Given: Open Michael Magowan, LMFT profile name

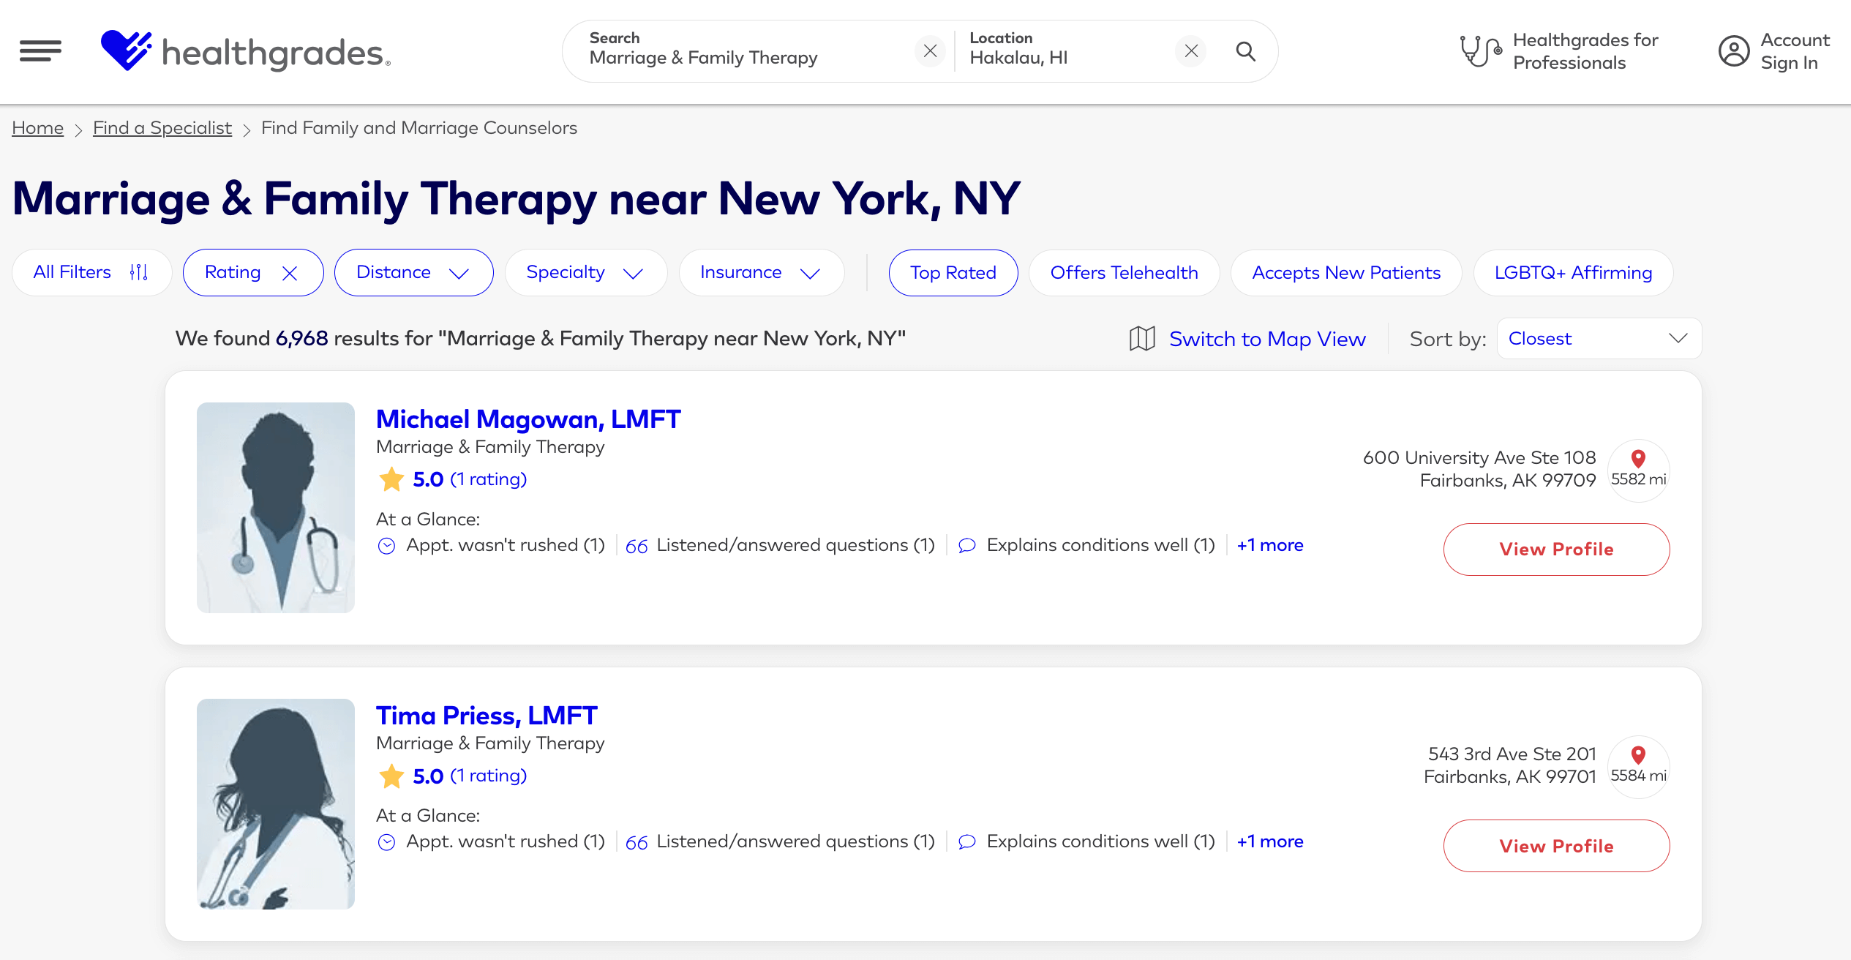Looking at the screenshot, I should [x=528, y=419].
